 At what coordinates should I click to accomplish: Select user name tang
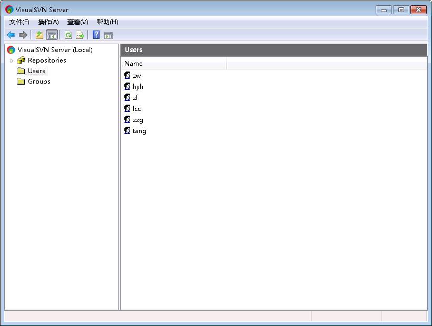(140, 131)
